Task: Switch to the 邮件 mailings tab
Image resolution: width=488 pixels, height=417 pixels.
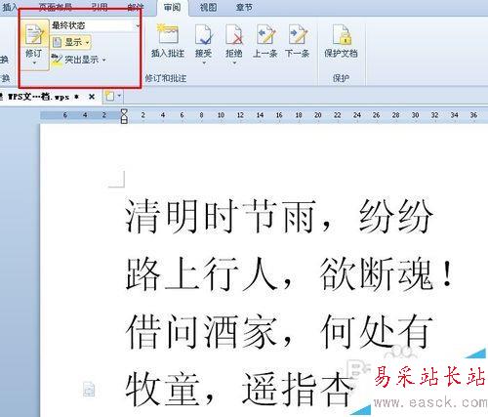Action: pyautogui.click(x=135, y=7)
